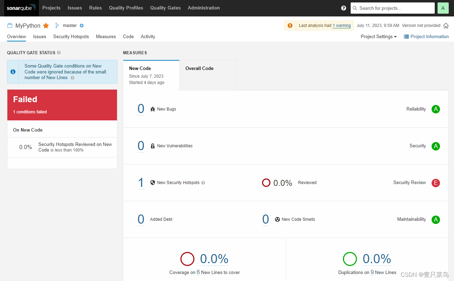Switch to the Activity tab
The width and height of the screenshot is (454, 281).
click(148, 36)
